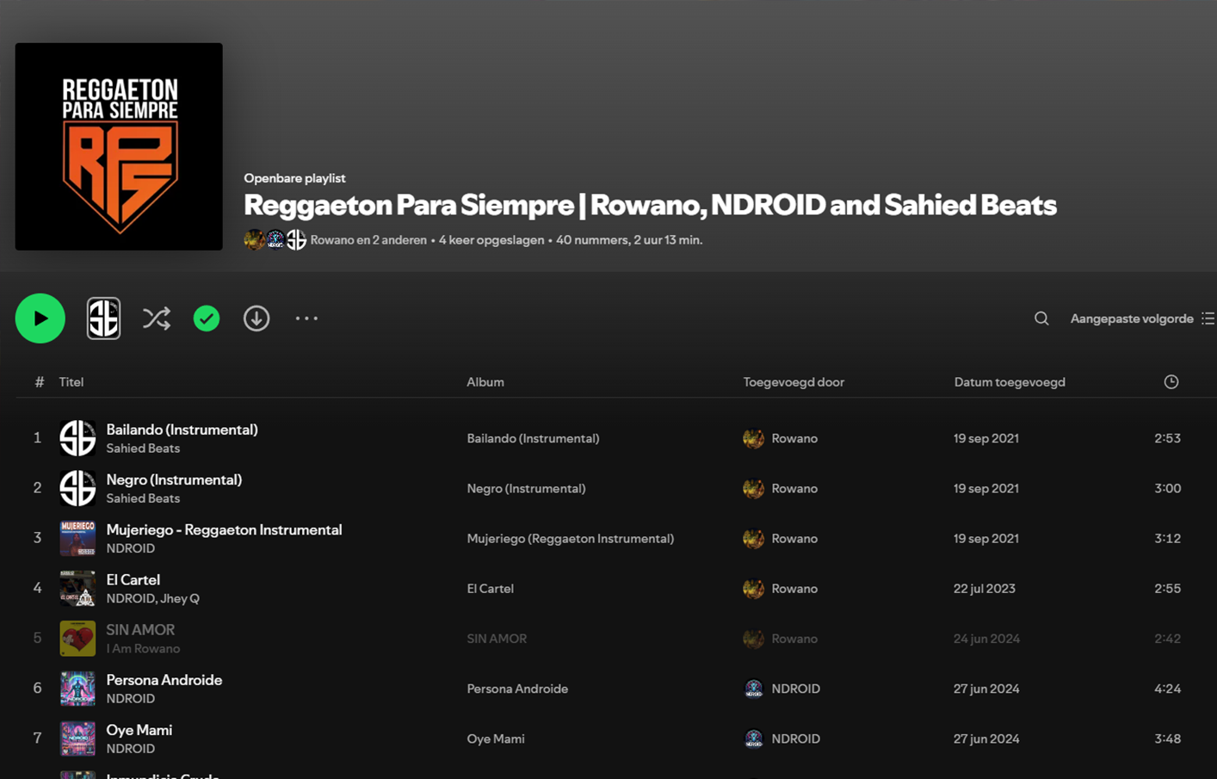Toggle shuffle playback
Screen dimensions: 1217x779
point(157,318)
